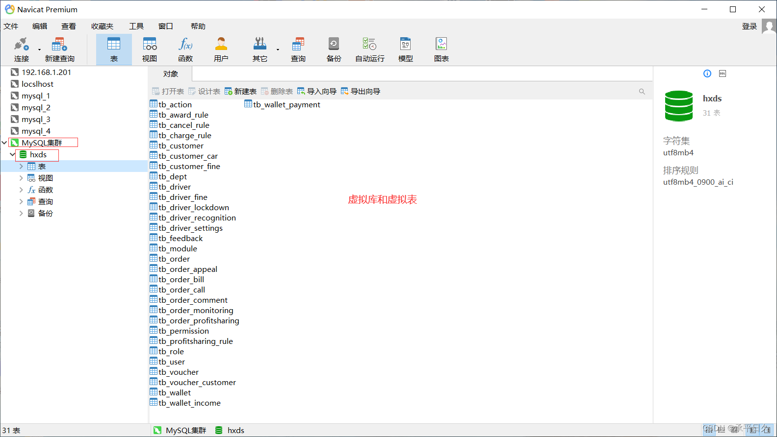The width and height of the screenshot is (777, 437).
Task: Click MySQL集群 in the status bar
Action: 180,430
